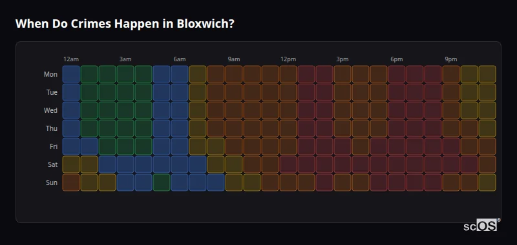Select the Thursday 8pm red cell

pos(433,128)
